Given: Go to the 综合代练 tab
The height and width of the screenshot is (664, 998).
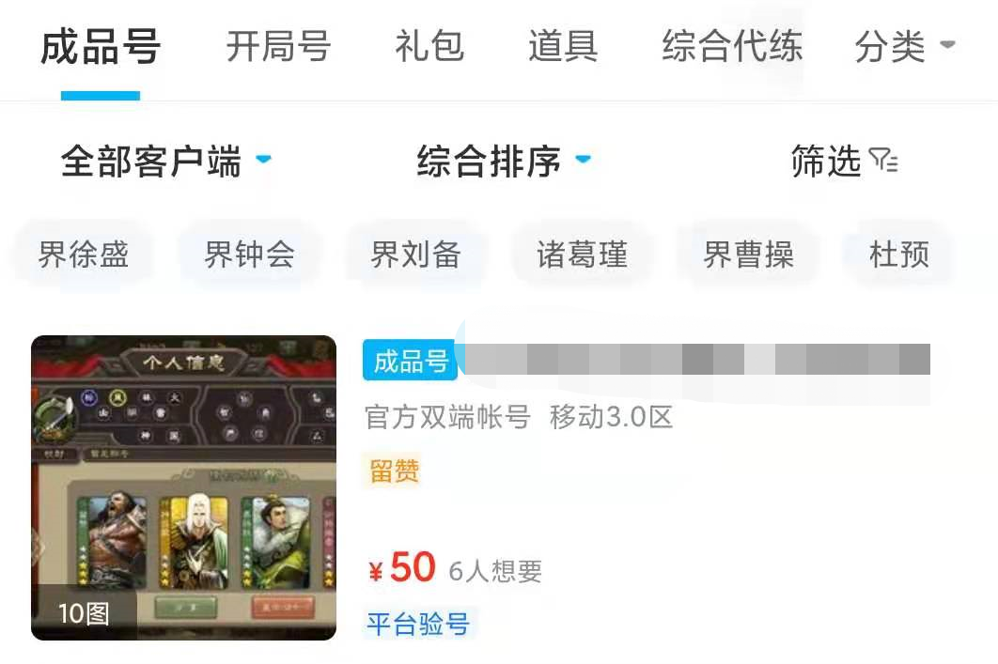Looking at the screenshot, I should [x=732, y=46].
